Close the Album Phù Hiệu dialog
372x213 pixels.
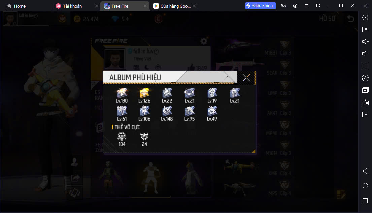246,78
